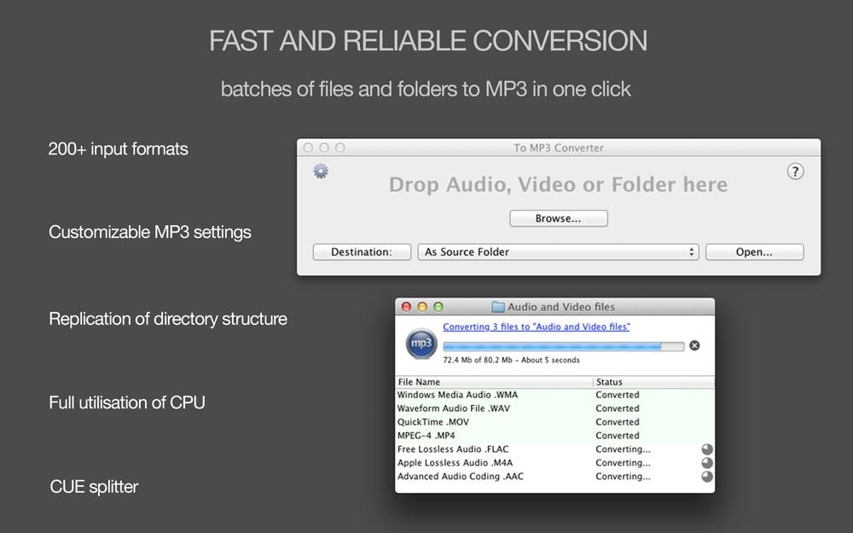Click the Browse button

tap(558, 218)
